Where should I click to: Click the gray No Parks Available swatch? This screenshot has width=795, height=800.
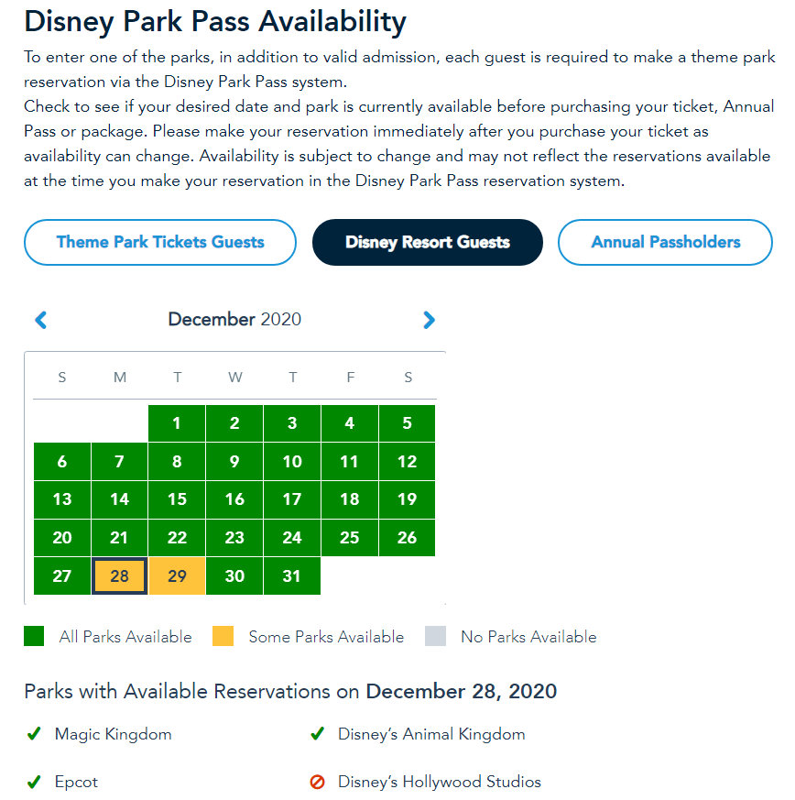point(436,637)
